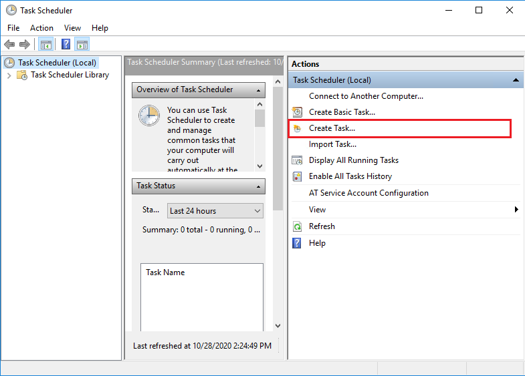
Task: Click the overview text scroll up arrow
Action: tap(259, 104)
